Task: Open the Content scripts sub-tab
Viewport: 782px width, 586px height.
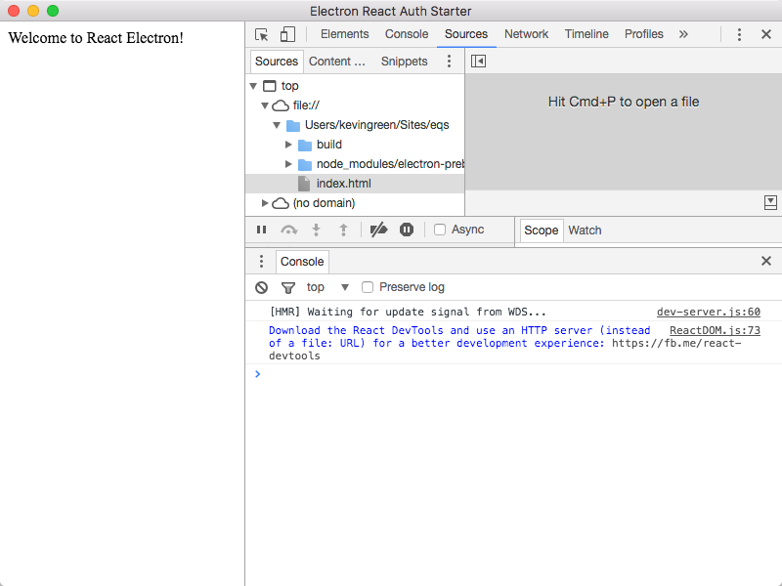Action: (337, 62)
